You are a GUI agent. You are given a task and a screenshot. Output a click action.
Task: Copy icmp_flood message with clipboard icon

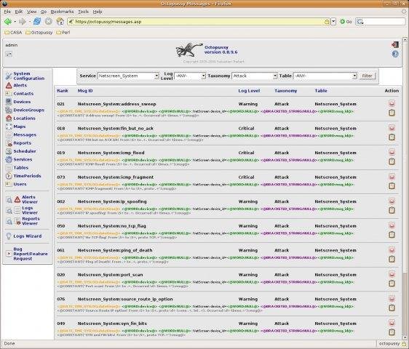click(392, 161)
